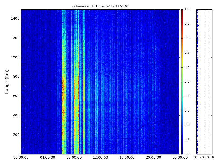Viewport: 219px width, 164px height.
Task: Click the 0.5 colorbar label
Action: [187, 81]
